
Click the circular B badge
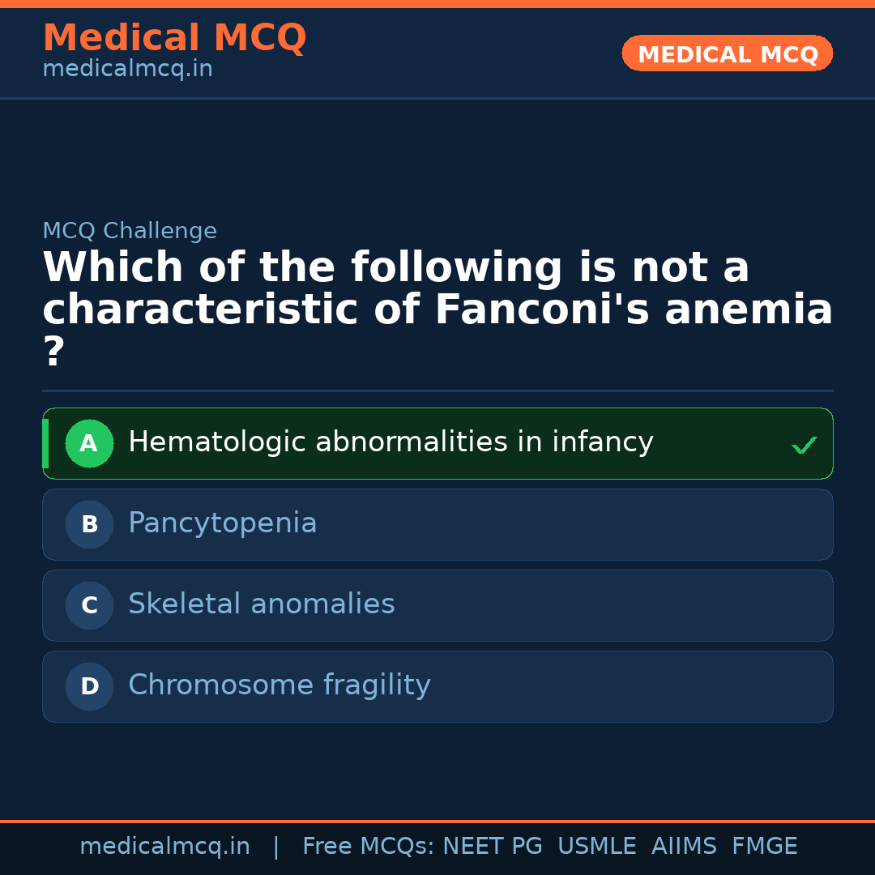coord(89,524)
